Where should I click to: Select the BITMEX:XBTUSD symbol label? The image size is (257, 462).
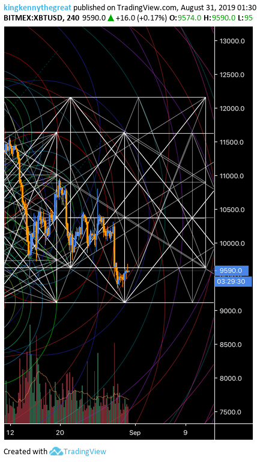33,18
